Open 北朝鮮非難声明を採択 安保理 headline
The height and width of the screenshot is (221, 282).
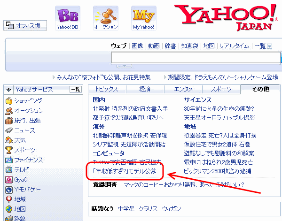tap(130, 136)
